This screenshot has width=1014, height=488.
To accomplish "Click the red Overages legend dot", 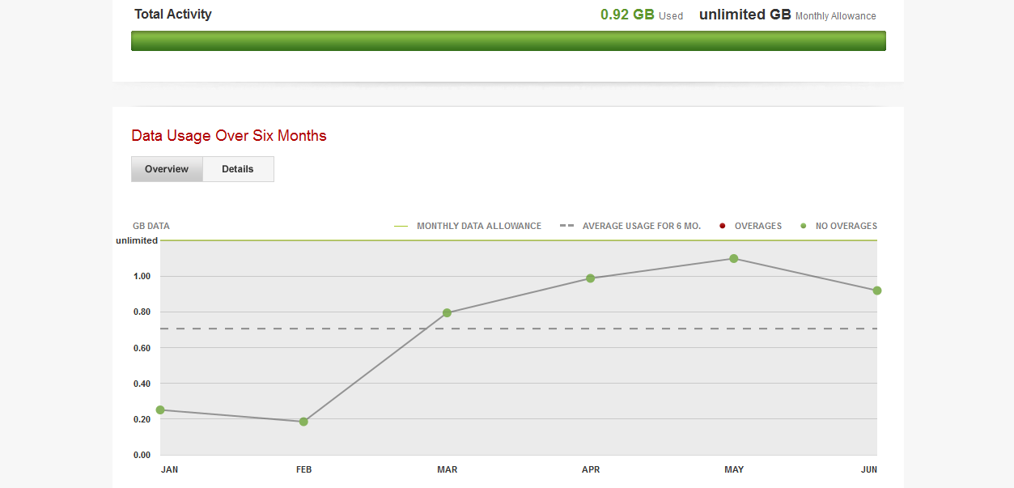I will [723, 226].
